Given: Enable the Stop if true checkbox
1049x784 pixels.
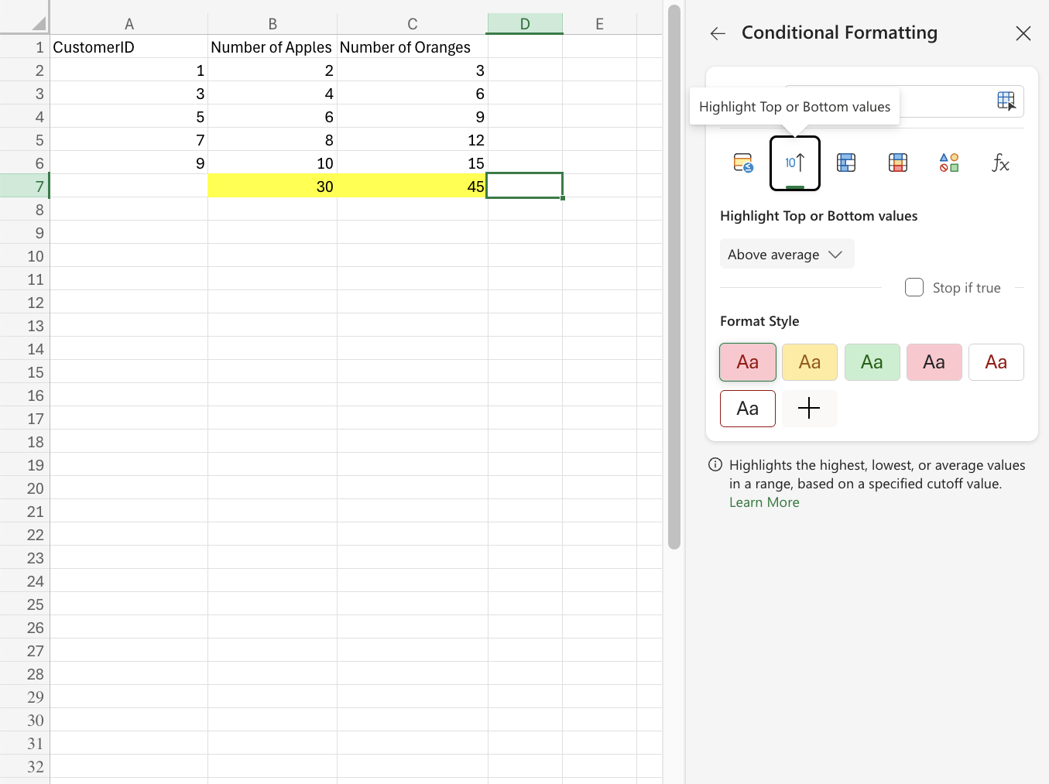Looking at the screenshot, I should tap(914, 288).
